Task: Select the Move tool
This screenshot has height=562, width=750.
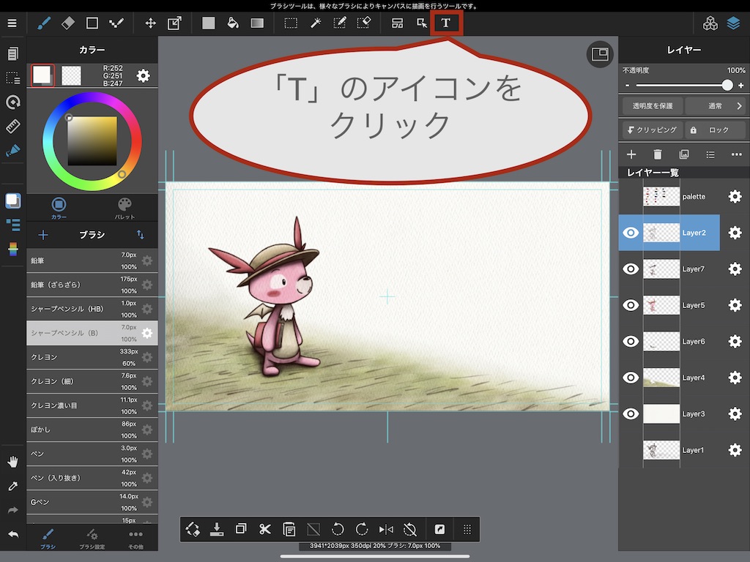Action: click(x=150, y=23)
